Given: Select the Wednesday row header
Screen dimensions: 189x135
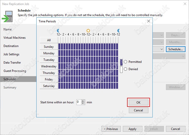Looking at the screenshot, I should click(x=49, y=66).
